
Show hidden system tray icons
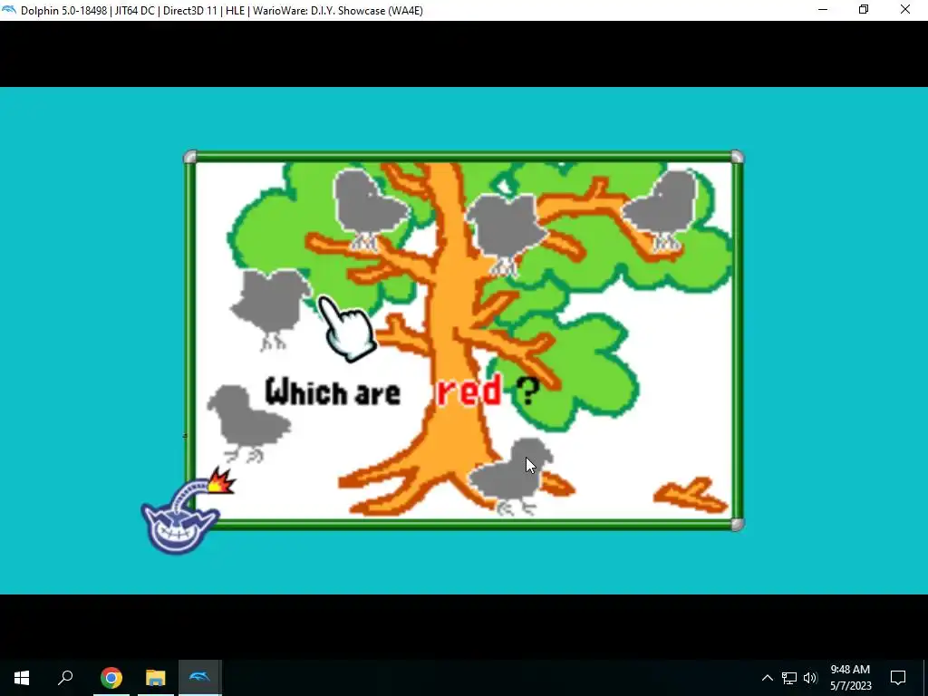pos(767,678)
